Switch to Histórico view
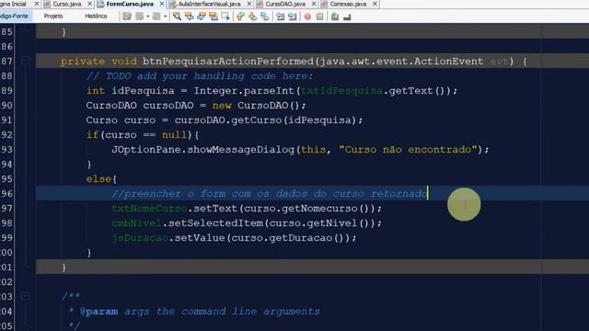589x331 pixels. (96, 17)
